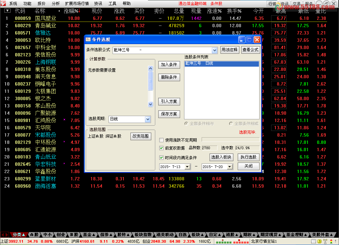Click the 保存方案 button

point(169,114)
